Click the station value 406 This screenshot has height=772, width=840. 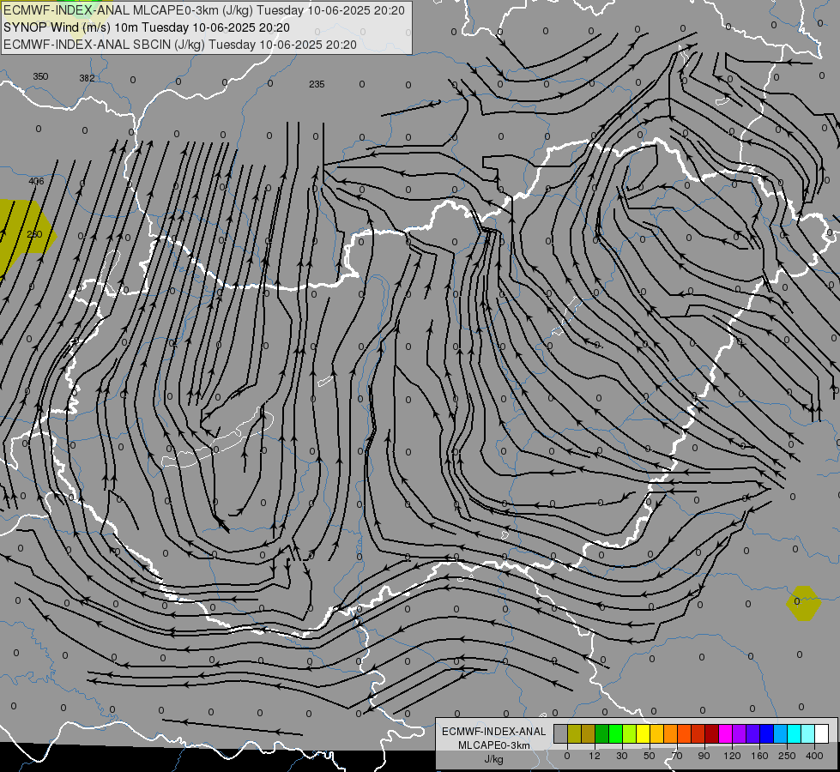pyautogui.click(x=36, y=181)
